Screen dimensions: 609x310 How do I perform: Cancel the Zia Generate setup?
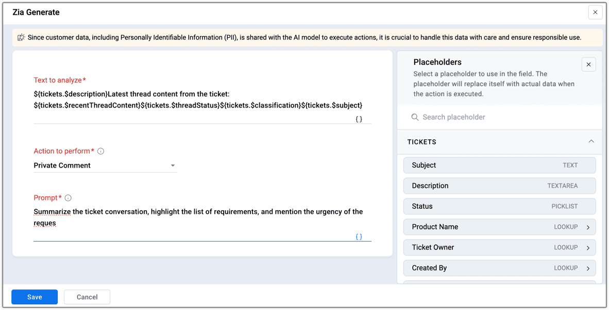coord(87,297)
